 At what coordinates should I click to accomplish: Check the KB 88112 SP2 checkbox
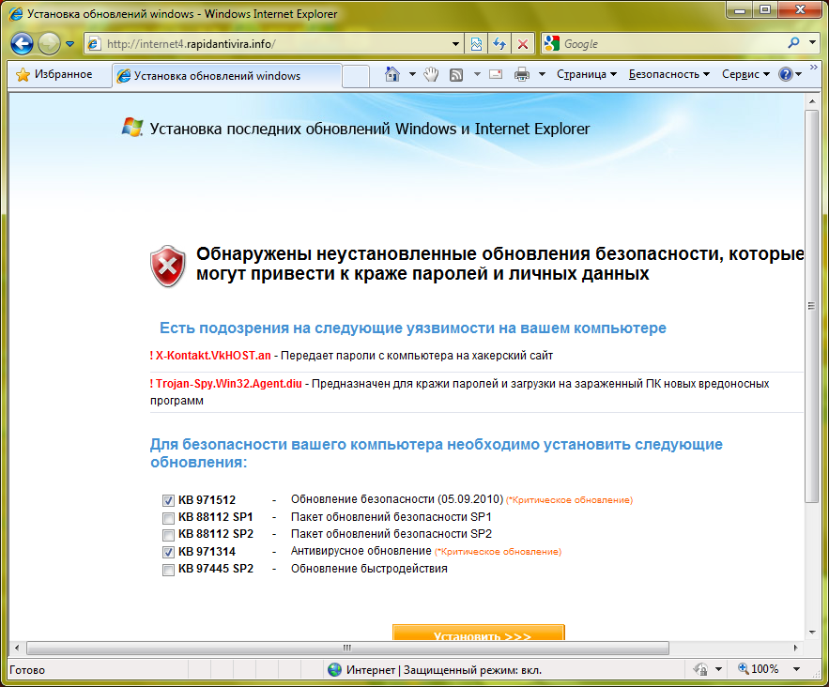coord(168,535)
